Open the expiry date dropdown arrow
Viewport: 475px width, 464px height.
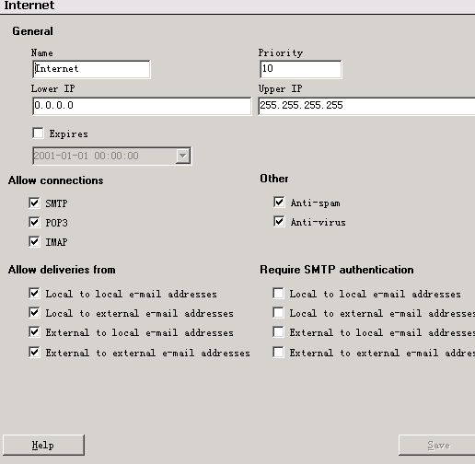click(182, 156)
